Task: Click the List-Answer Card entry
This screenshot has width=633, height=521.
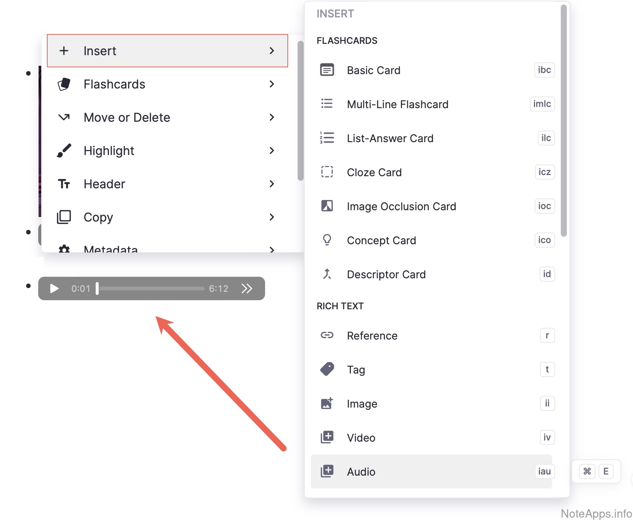Action: [390, 138]
